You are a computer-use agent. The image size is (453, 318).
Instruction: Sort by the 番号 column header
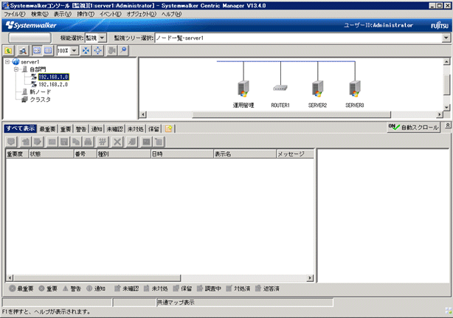pos(86,154)
